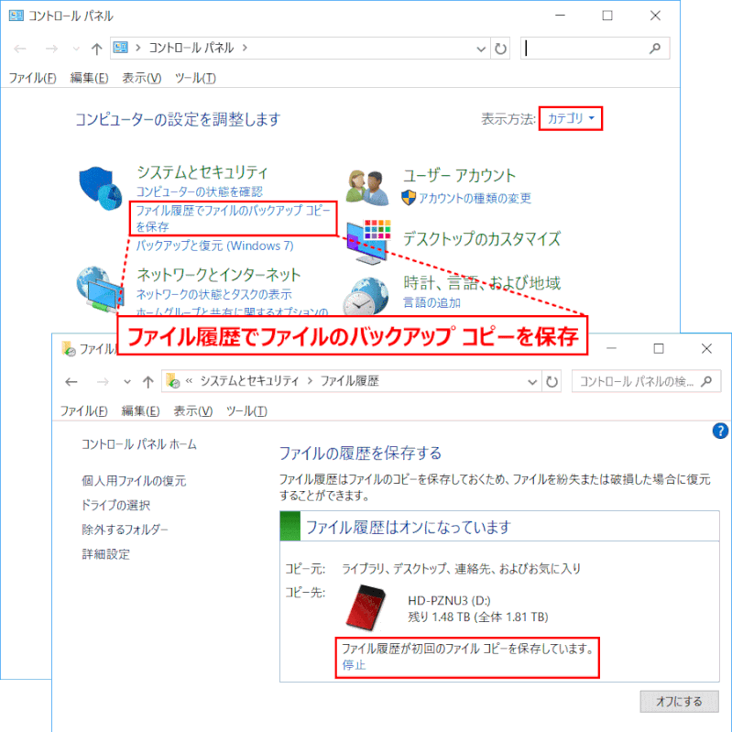The image size is (732, 732).
Task: Click ドライブの選択 link
Action: [x=115, y=505]
